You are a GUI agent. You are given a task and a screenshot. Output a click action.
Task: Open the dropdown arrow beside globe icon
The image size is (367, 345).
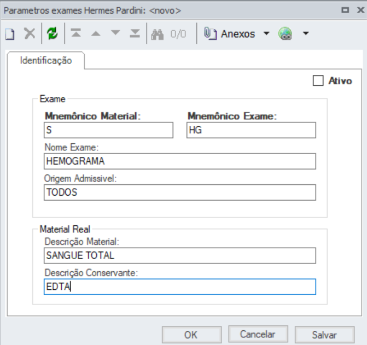tap(306, 33)
